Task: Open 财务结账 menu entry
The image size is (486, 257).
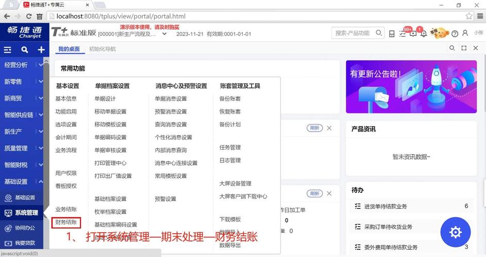Action: tap(66, 223)
